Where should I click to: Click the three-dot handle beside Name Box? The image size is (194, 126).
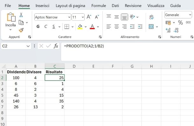34,46
